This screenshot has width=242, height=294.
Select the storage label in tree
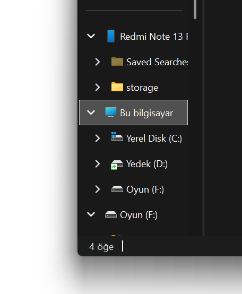142,88
